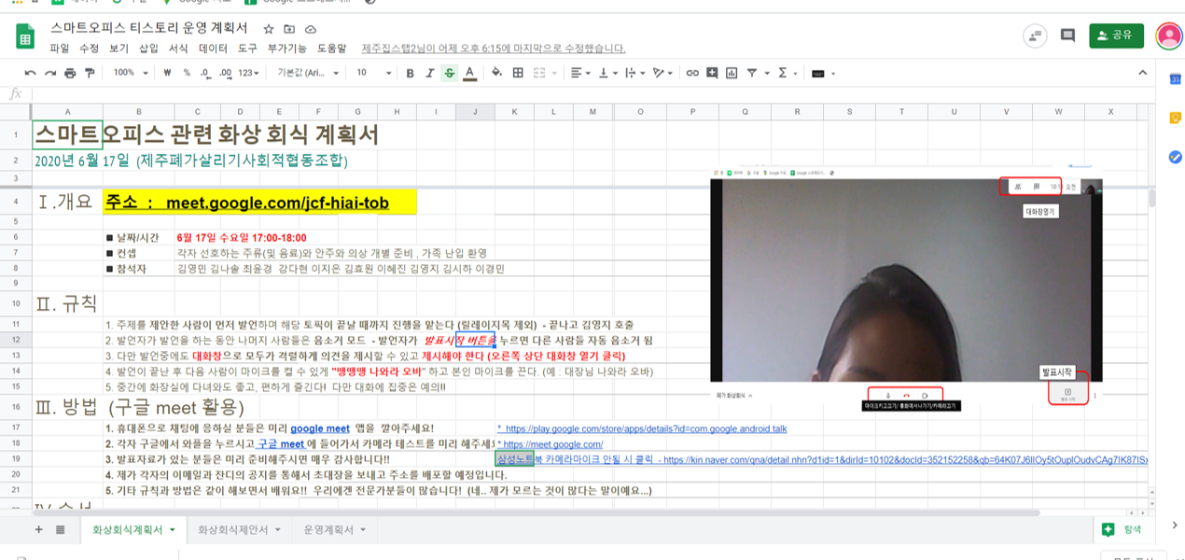The height and width of the screenshot is (560, 1185).
Task: Toggle strikethrough formatting
Action: [450, 73]
